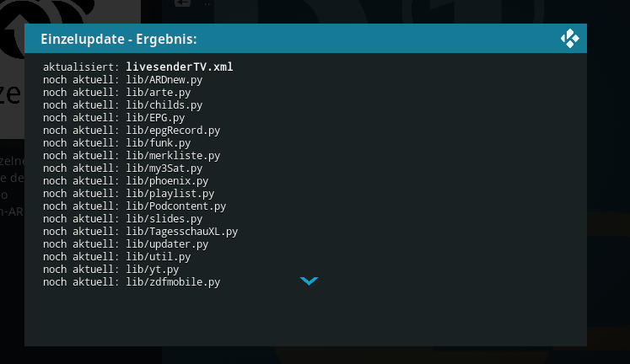Select the lib/my3Sat.py entry
This screenshot has height=364, width=630.
tap(122, 169)
